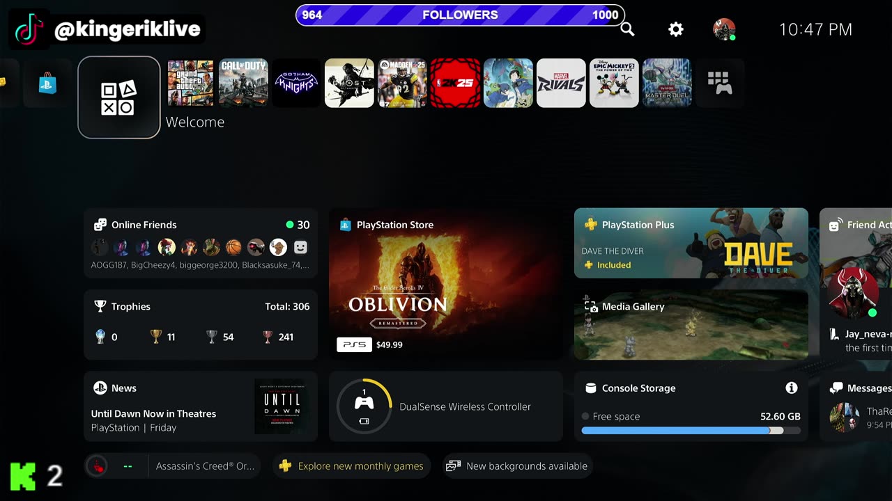Click the friend names list text

point(201,265)
